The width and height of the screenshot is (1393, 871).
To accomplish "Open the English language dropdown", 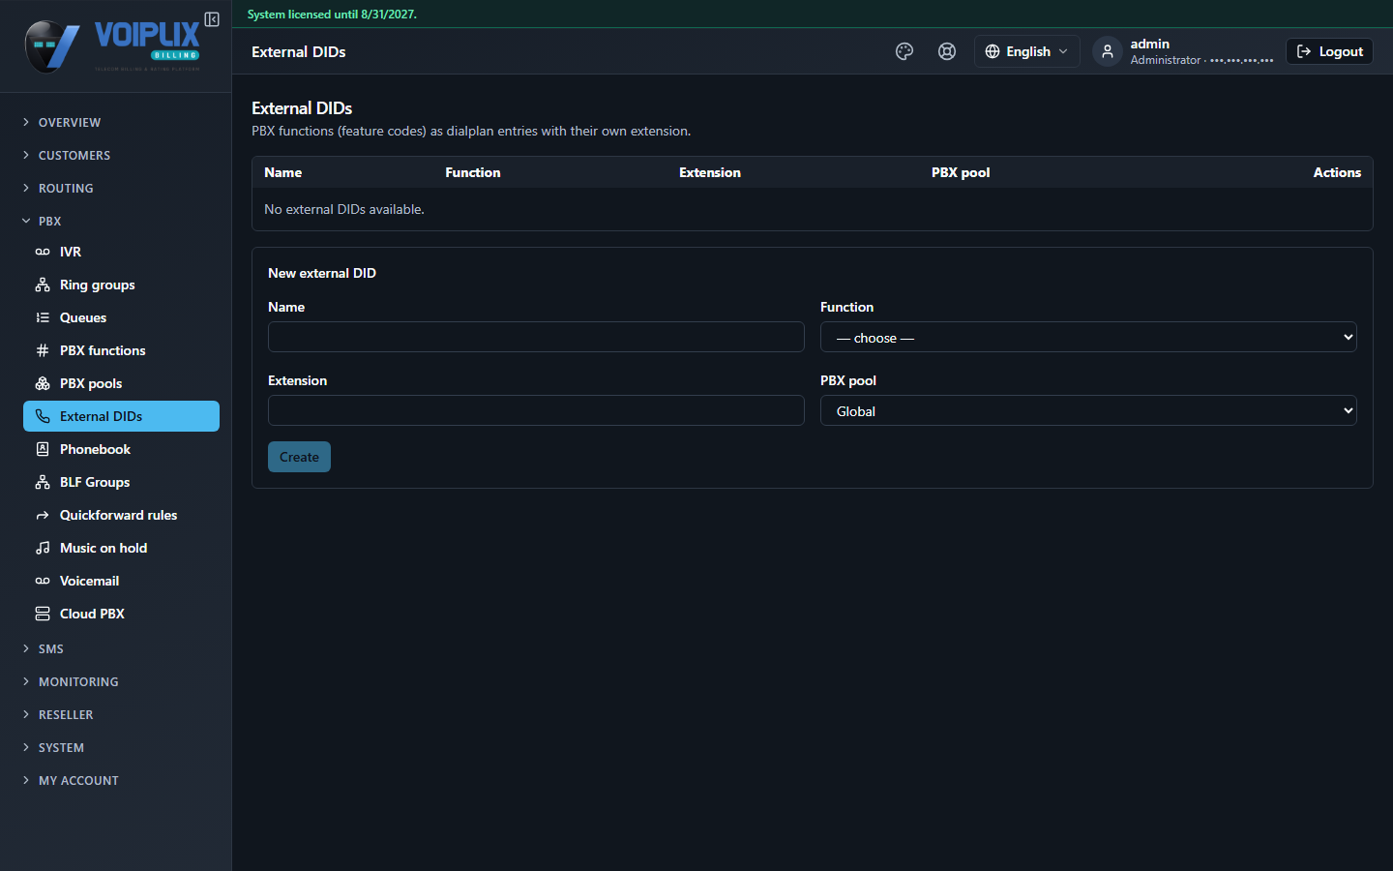I will (1026, 51).
